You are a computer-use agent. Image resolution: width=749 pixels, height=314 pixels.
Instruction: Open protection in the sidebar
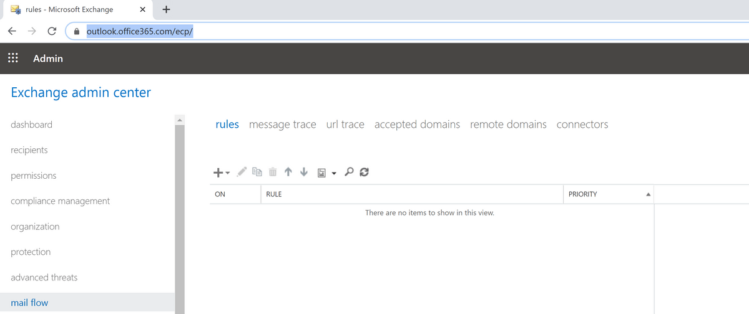tap(31, 252)
